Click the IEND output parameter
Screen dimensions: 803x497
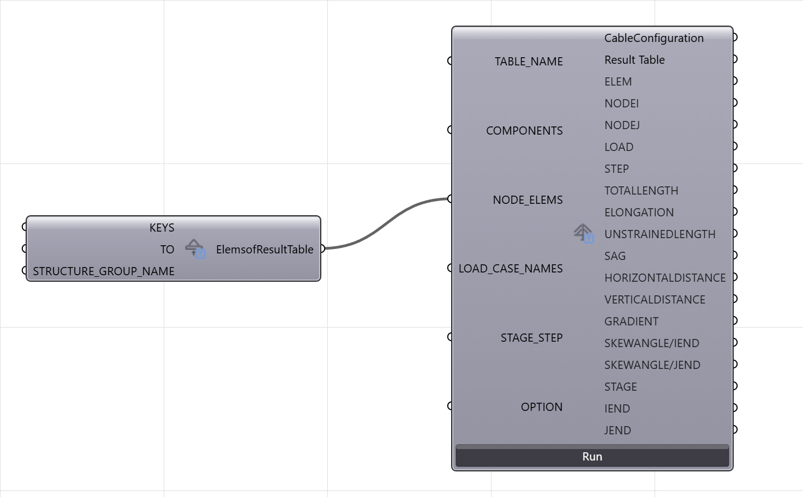pos(617,409)
